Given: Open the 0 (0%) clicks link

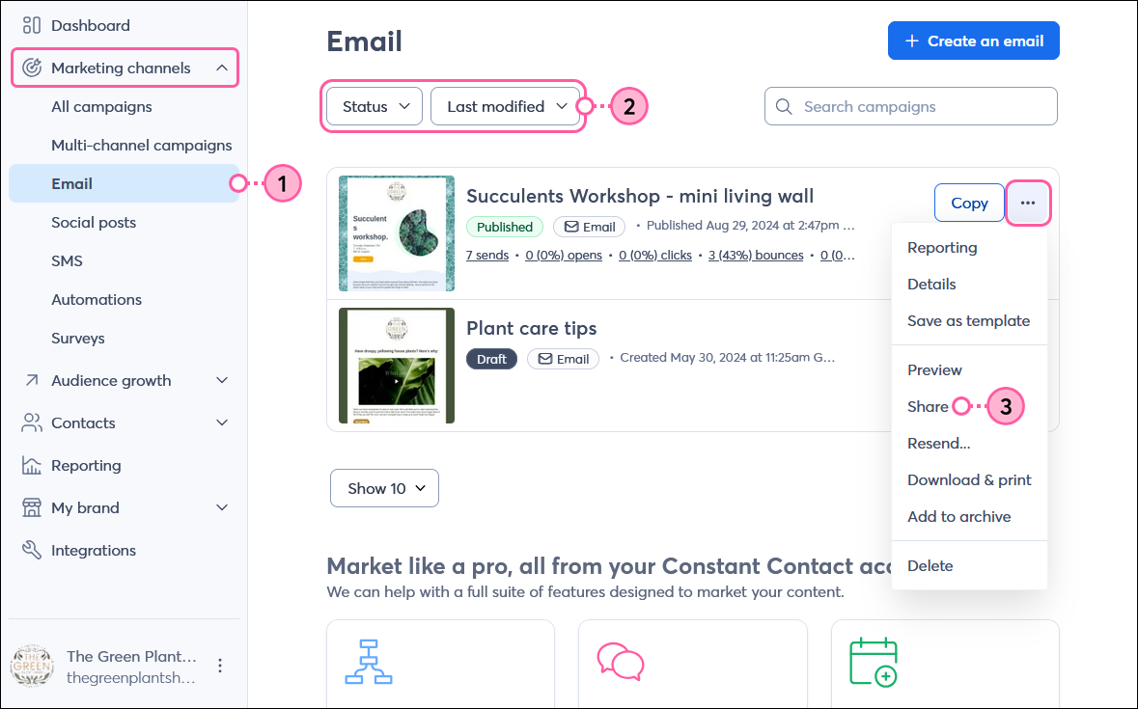Looking at the screenshot, I should tap(654, 256).
